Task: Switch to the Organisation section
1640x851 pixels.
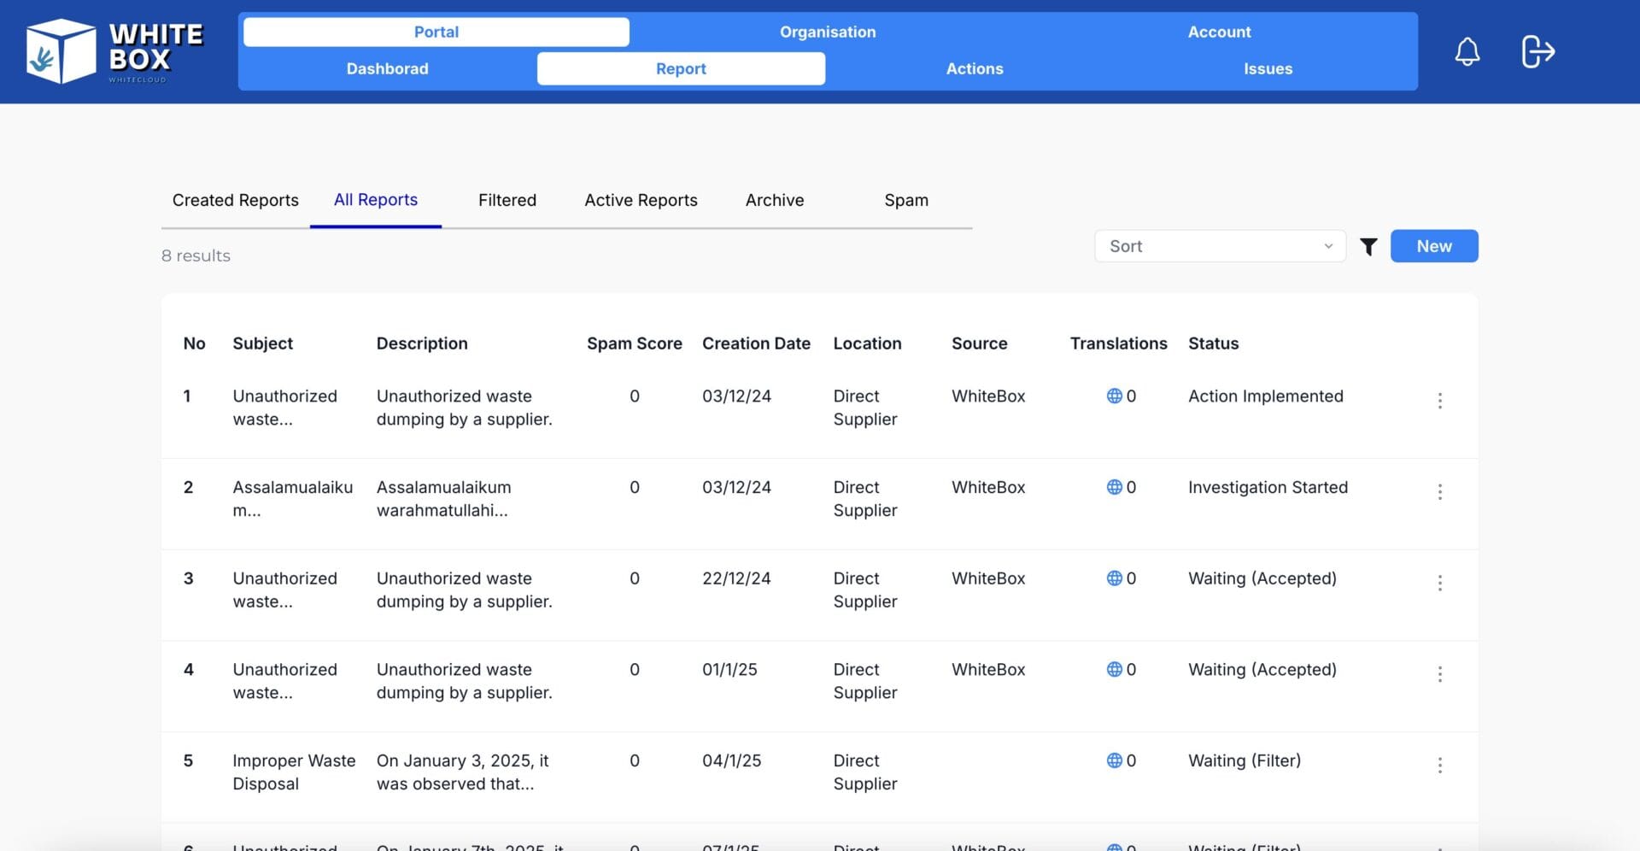Action: tap(828, 32)
